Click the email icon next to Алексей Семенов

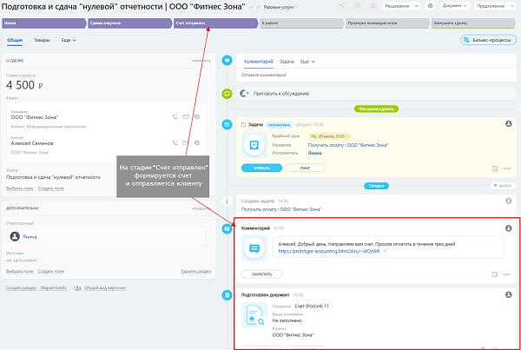click(186, 142)
